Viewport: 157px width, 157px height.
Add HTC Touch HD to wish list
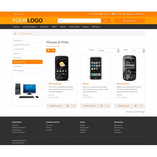[x=68, y=106]
